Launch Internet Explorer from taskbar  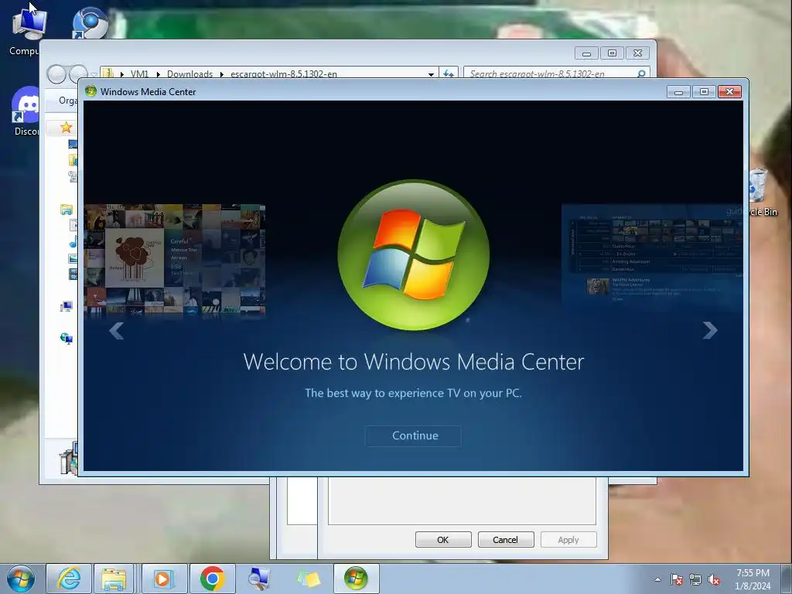pyautogui.click(x=69, y=579)
